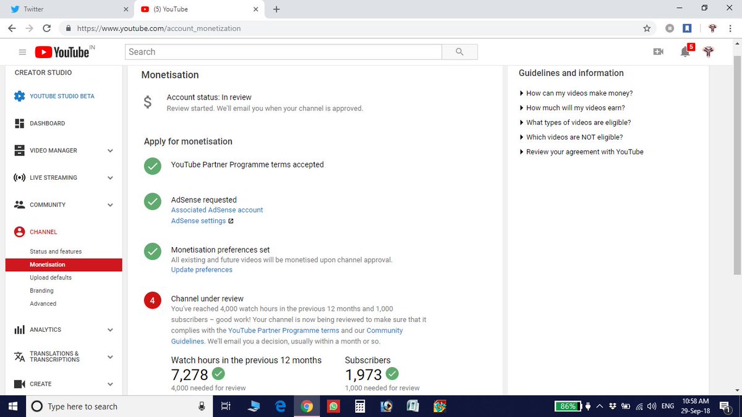Expand Live Streaming section
Viewport: 742px width, 417px height.
pos(110,178)
